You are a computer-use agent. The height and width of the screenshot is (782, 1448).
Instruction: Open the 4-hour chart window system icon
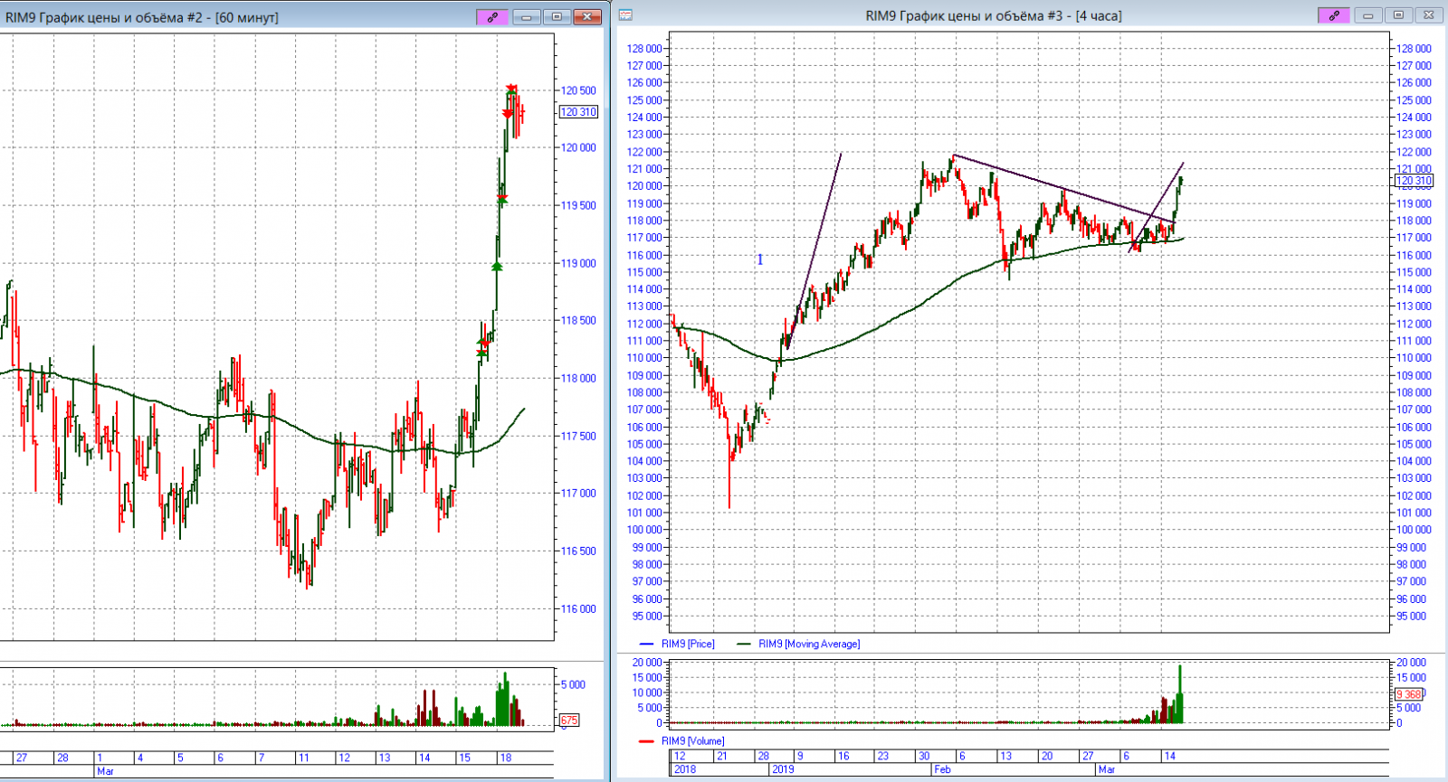point(625,15)
